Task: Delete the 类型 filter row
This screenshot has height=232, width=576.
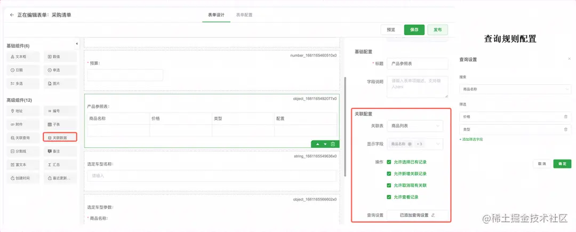Action: pyautogui.click(x=566, y=130)
